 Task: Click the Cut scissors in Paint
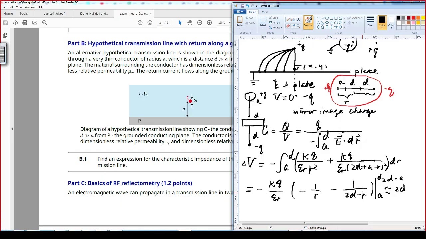249,18
